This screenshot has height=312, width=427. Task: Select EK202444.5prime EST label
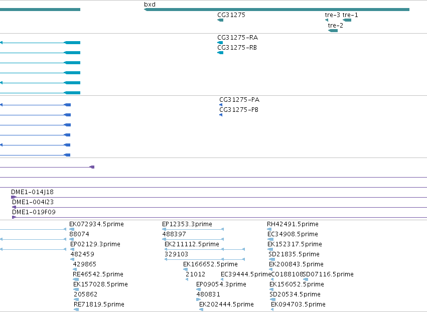(x=227, y=304)
